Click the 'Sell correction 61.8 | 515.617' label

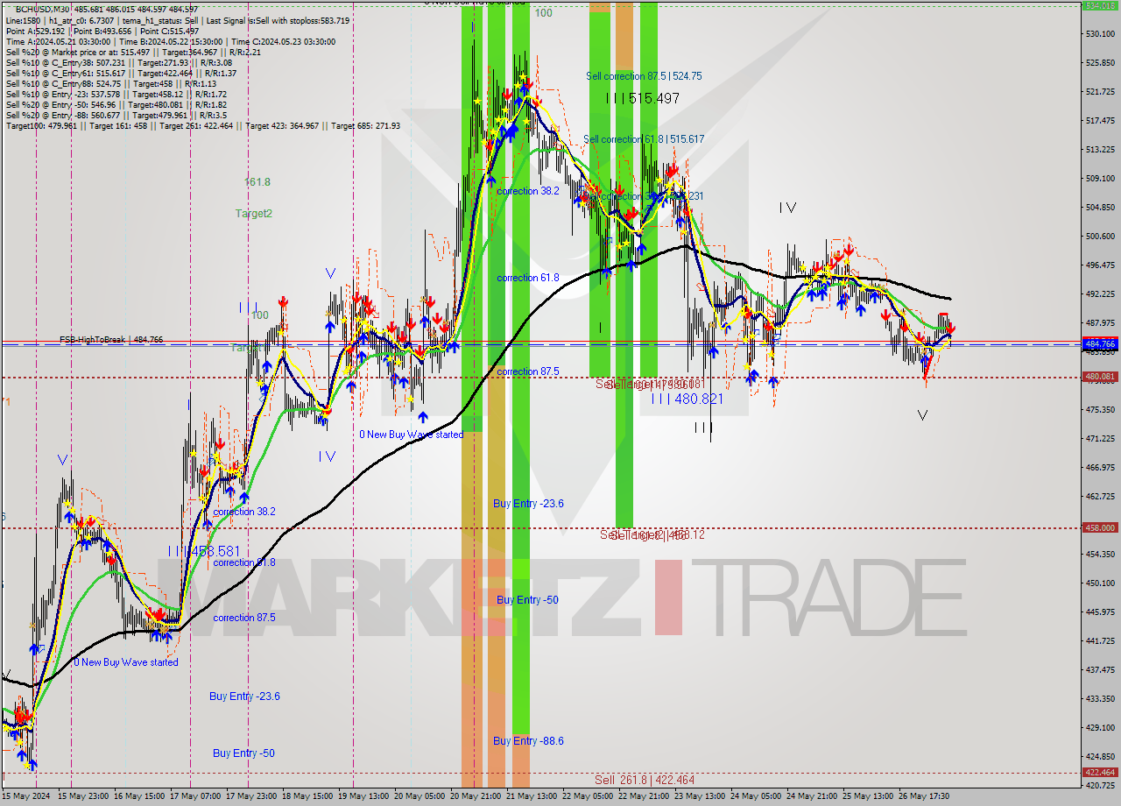point(644,139)
